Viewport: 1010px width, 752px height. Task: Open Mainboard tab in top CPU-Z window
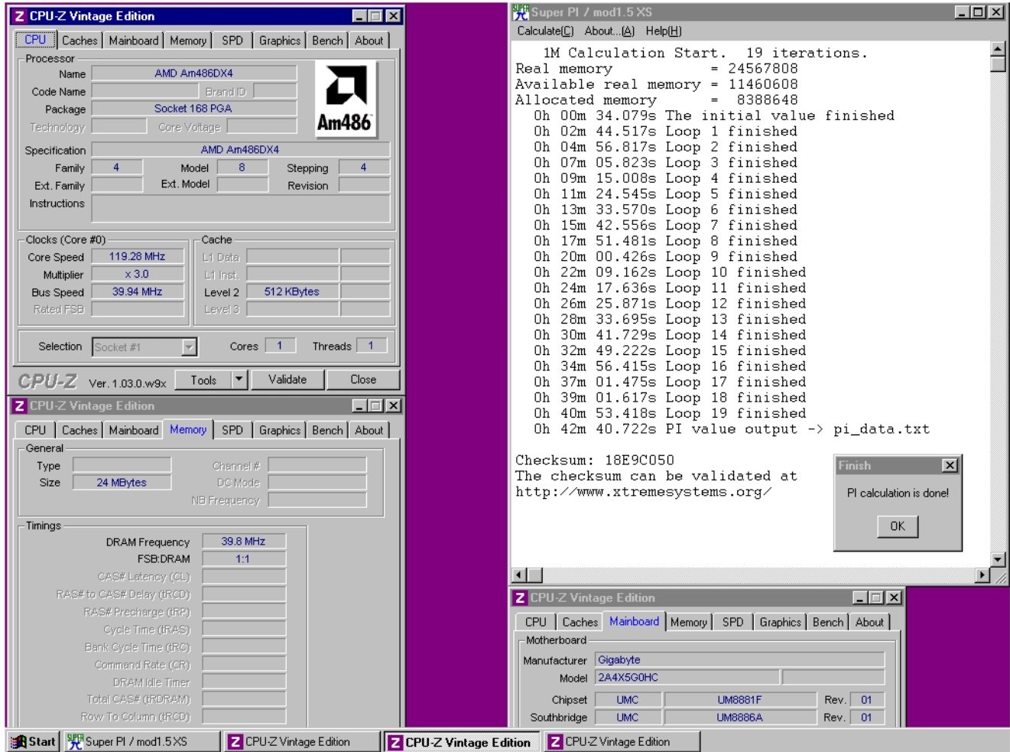tap(134, 41)
